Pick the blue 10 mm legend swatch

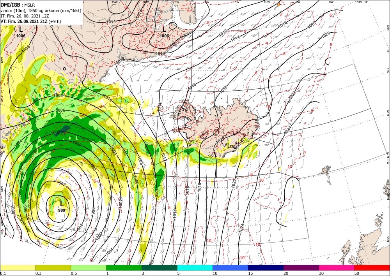230,267
